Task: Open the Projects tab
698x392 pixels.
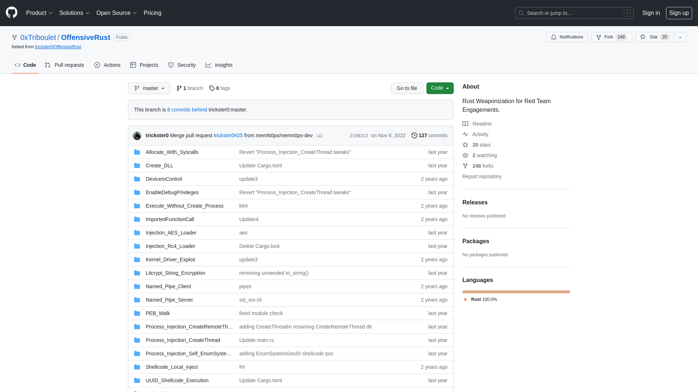Action: (x=144, y=65)
